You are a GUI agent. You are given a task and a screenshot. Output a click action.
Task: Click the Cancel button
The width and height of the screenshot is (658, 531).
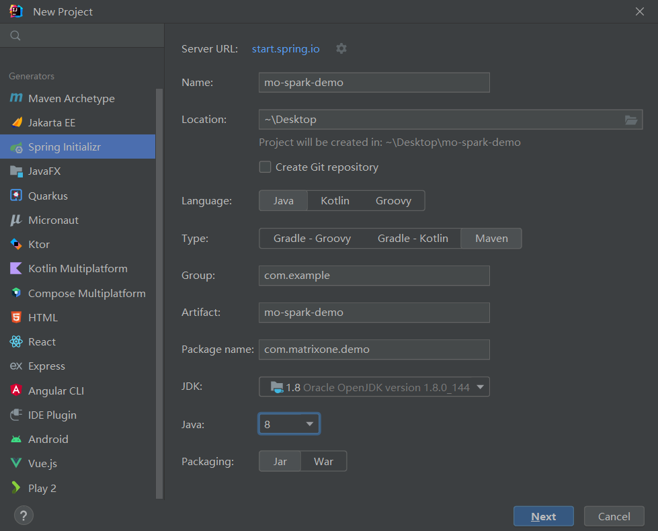click(614, 516)
